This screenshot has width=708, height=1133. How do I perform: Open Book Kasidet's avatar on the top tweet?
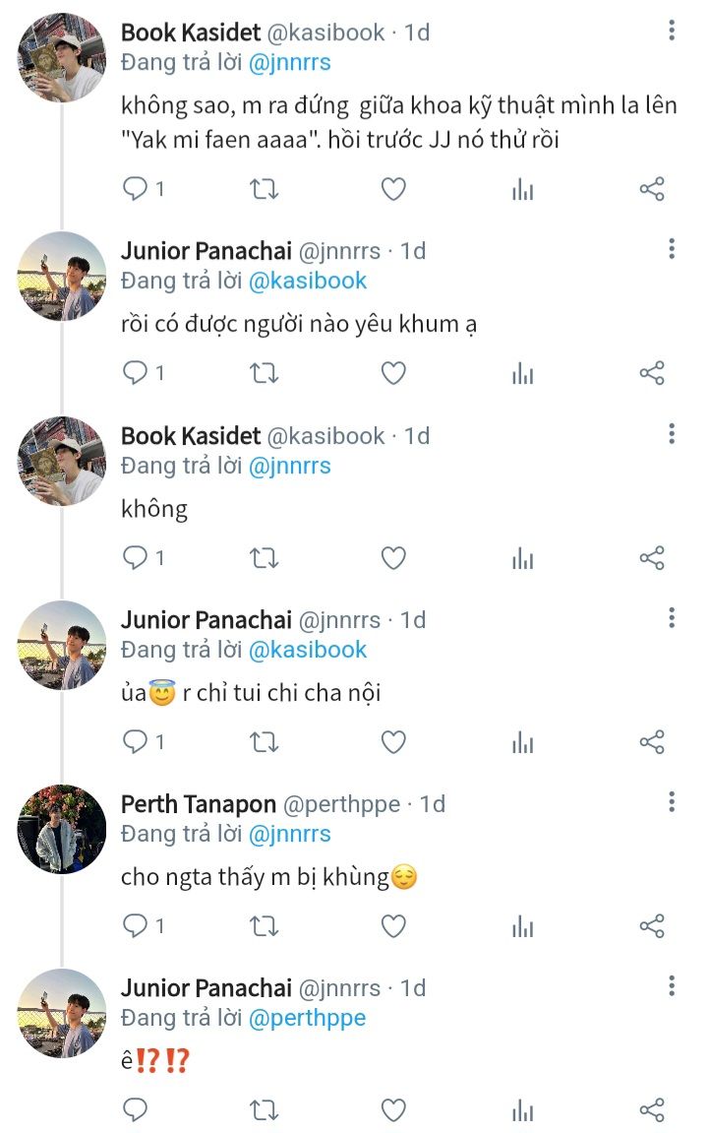point(62,57)
